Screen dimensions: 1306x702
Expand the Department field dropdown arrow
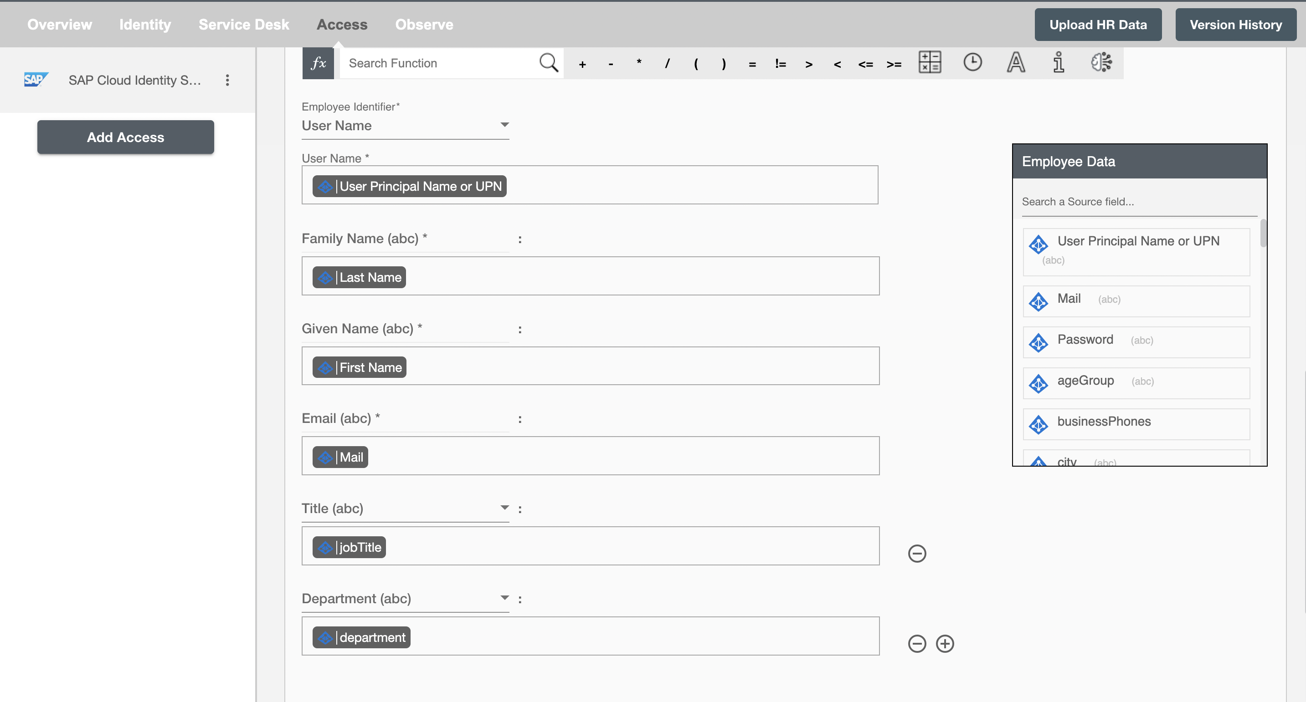(x=504, y=597)
